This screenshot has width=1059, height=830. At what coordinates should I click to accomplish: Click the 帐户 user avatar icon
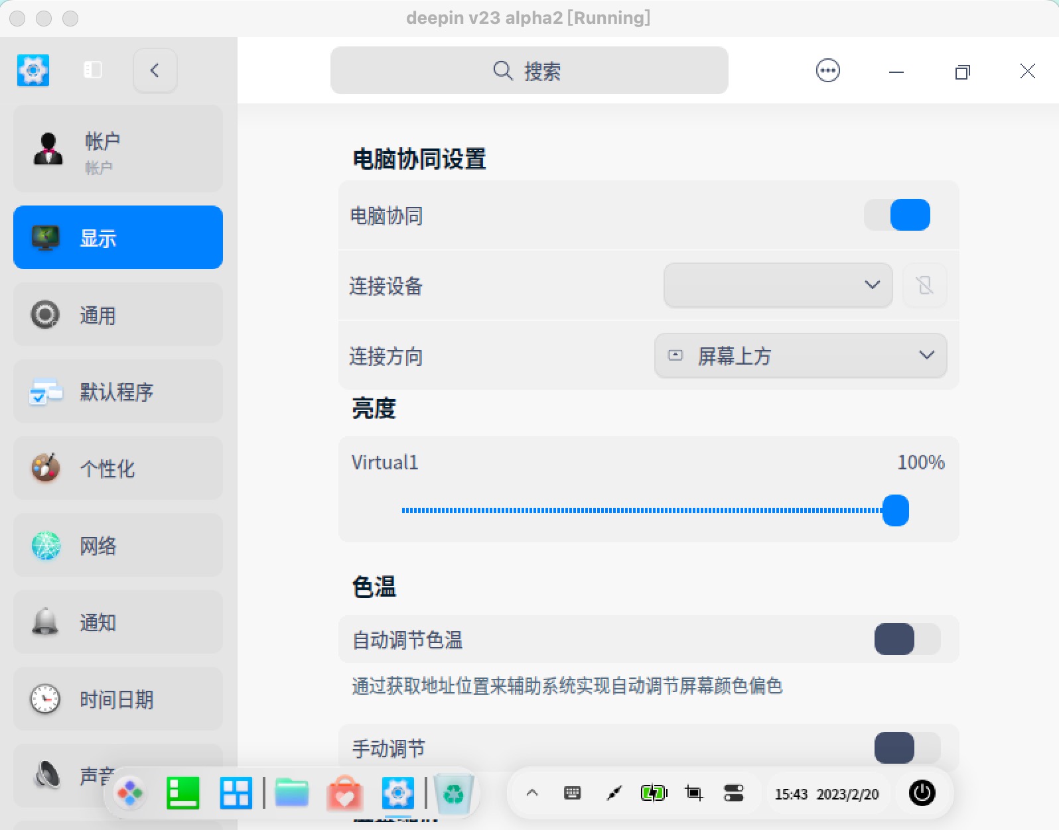point(48,148)
